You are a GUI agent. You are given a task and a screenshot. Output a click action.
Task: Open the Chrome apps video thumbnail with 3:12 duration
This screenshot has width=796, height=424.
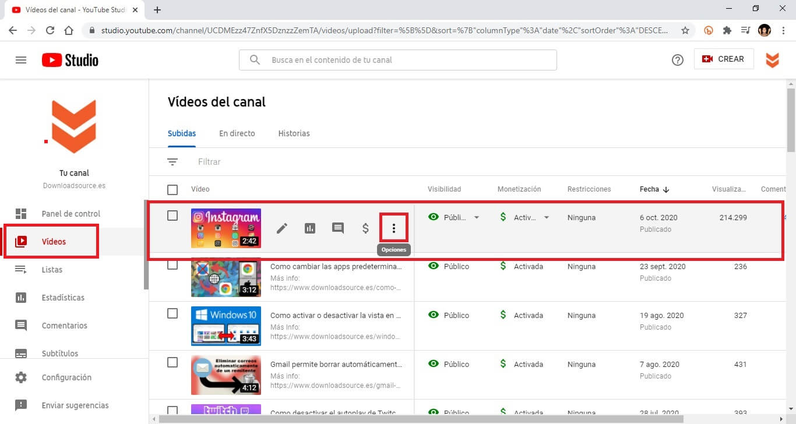pos(226,277)
